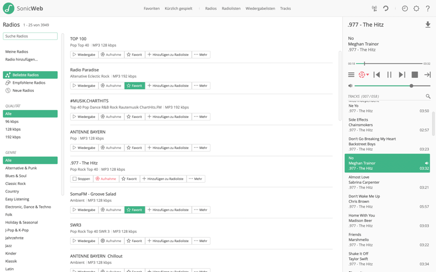Click Radio hinzufügen...
Screen dimensions: 436x272
(x=21, y=59)
